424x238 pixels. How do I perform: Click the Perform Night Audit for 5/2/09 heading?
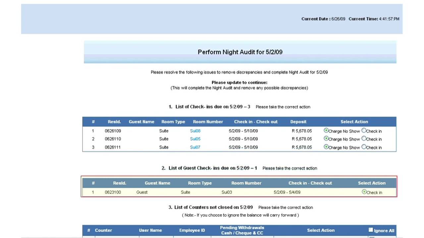[240, 52]
